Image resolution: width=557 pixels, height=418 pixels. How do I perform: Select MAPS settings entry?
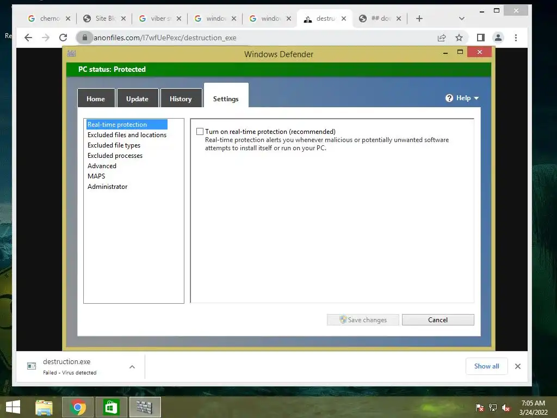pyautogui.click(x=96, y=176)
